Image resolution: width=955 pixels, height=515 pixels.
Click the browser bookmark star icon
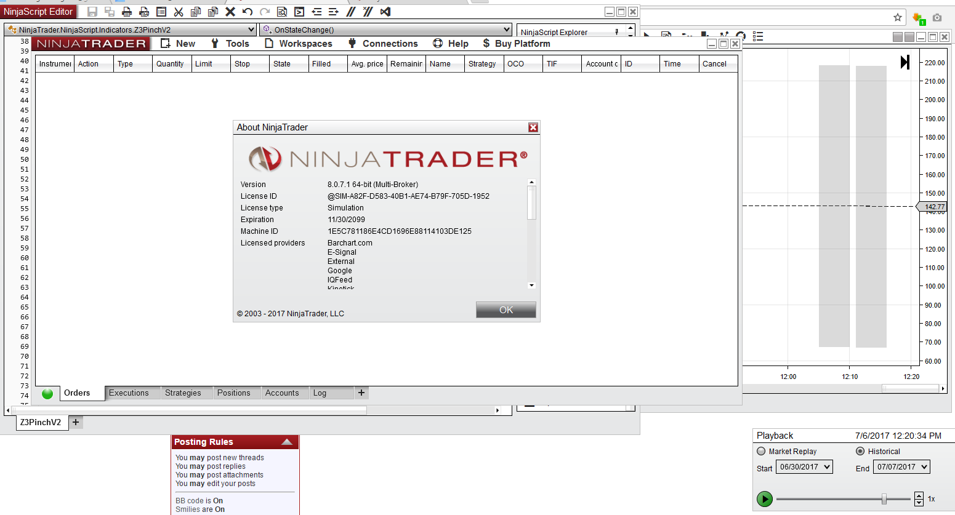[898, 18]
